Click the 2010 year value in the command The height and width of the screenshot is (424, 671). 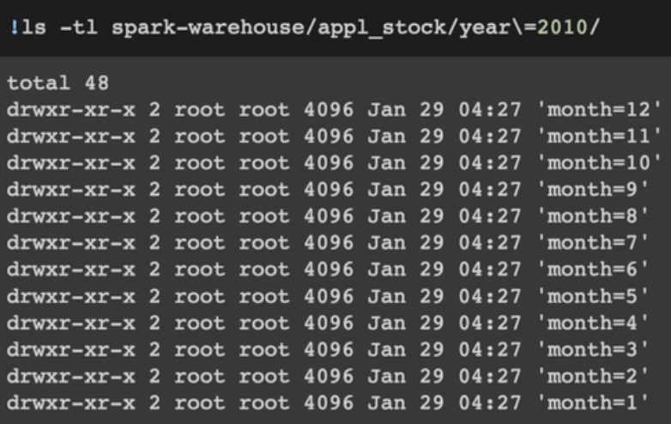562,27
